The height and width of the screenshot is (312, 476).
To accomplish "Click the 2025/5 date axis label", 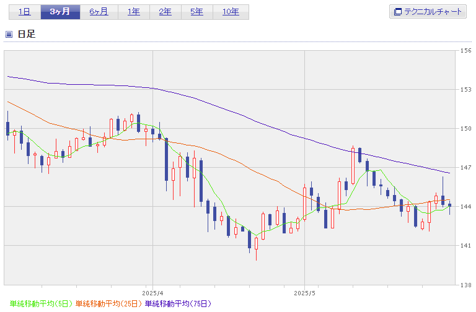I will (304, 293).
